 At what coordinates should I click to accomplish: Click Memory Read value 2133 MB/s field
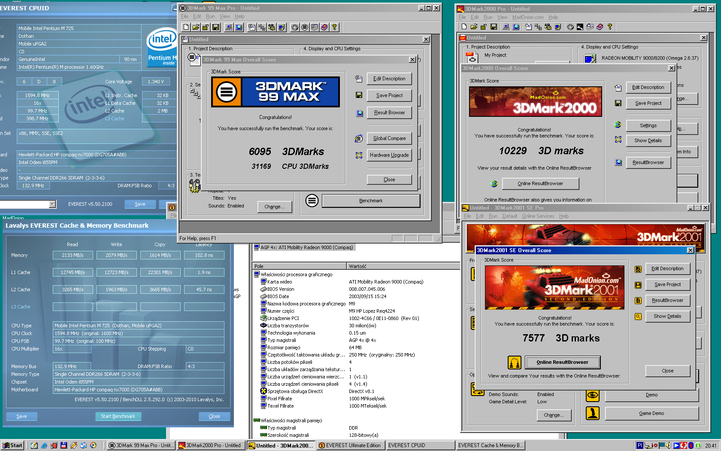[73, 255]
